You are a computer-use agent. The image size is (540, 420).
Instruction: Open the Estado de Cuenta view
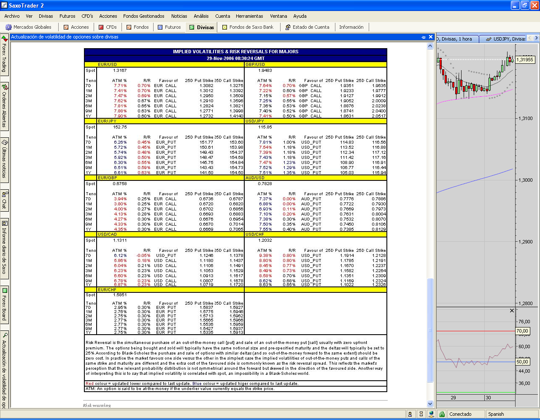(307, 27)
